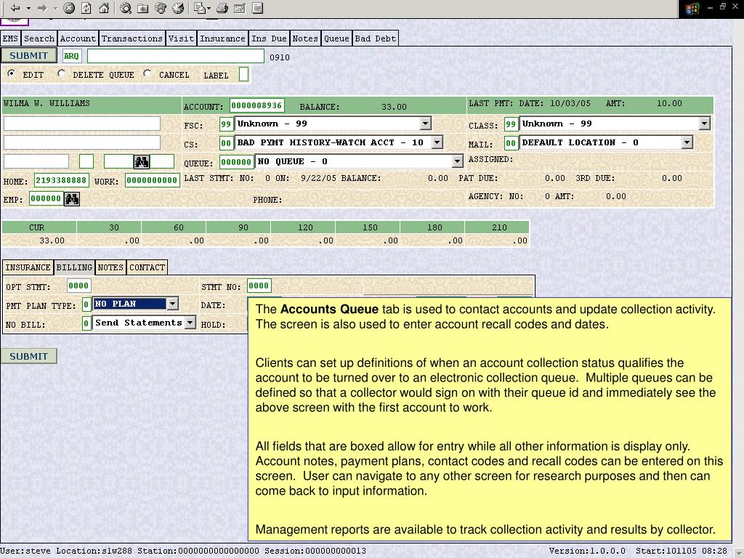The image size is (744, 558).
Task: Select the EDIT radio button
Action: tap(11, 73)
